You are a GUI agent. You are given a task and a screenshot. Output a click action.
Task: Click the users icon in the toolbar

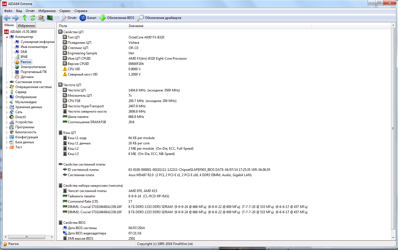41,18
